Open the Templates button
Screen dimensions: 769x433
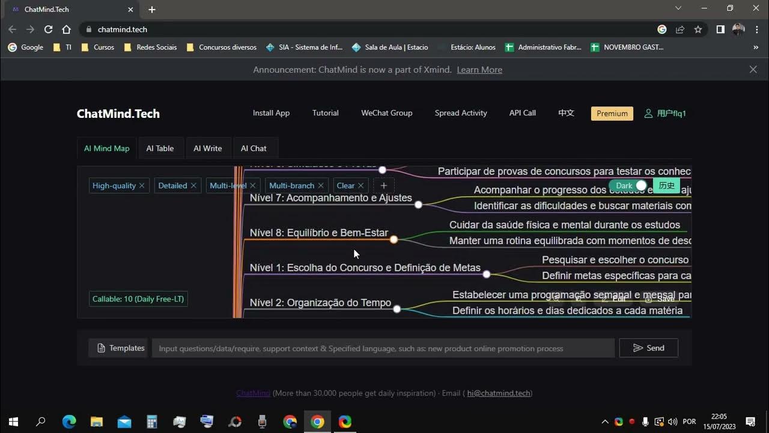click(119, 348)
